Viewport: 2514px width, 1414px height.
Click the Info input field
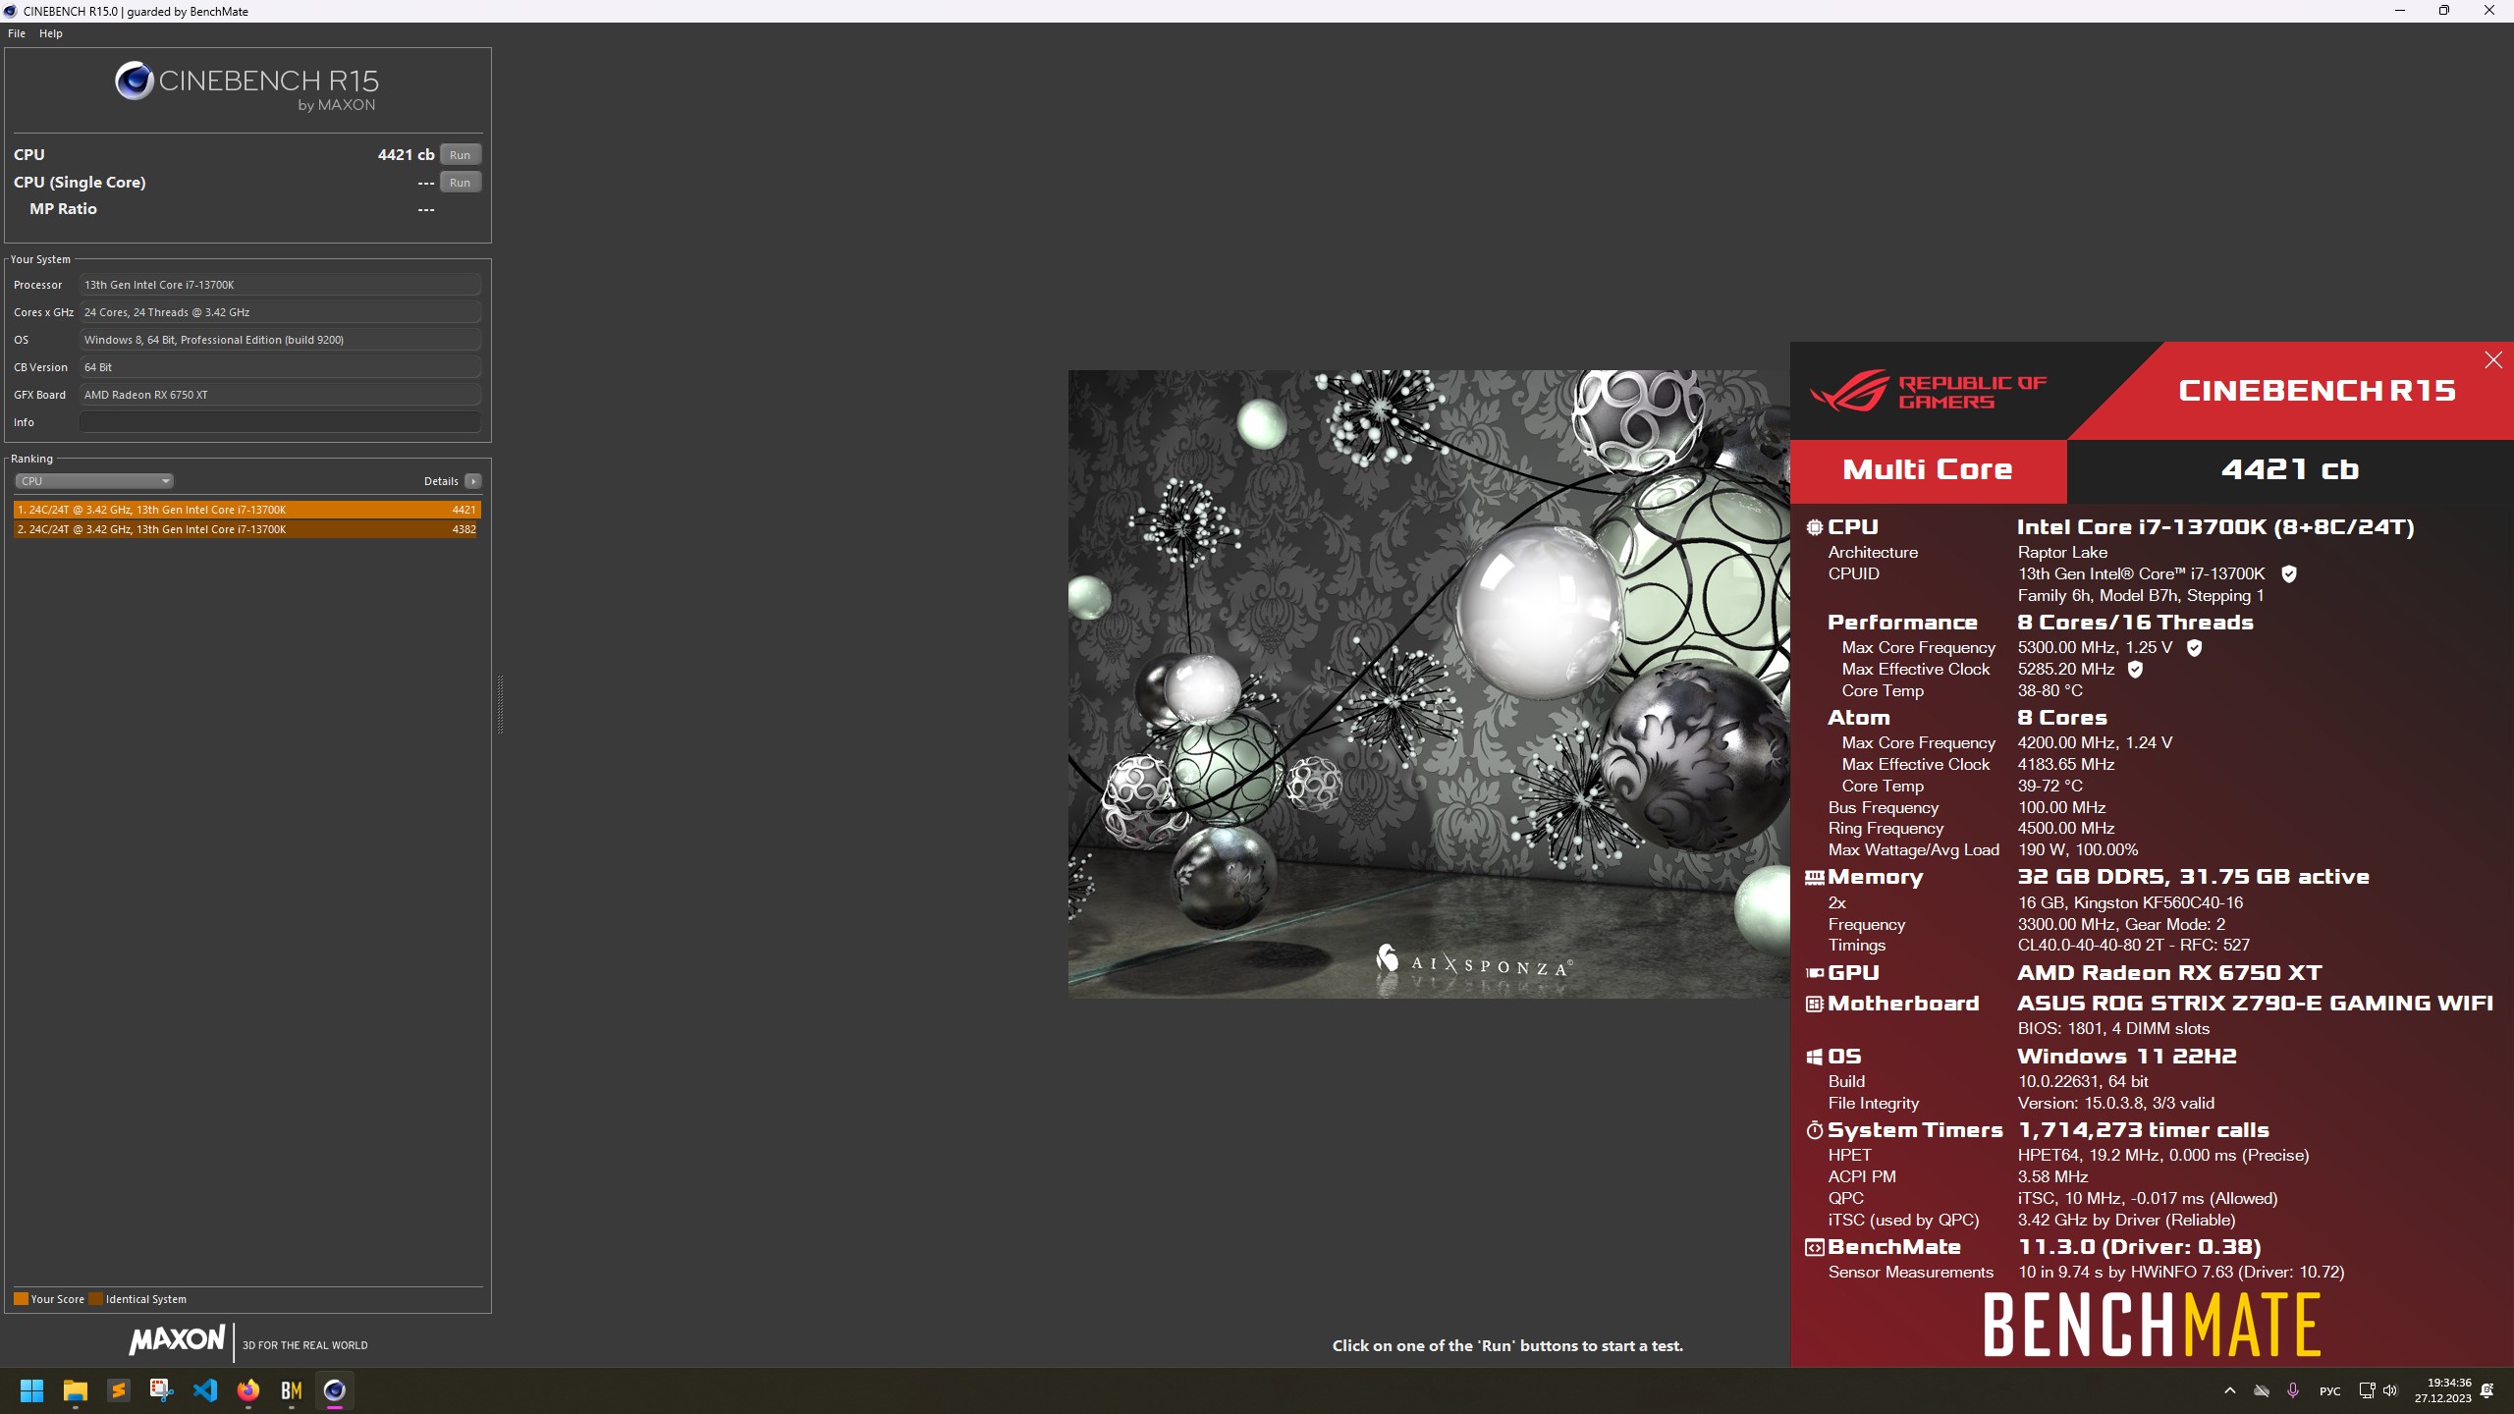click(x=280, y=422)
